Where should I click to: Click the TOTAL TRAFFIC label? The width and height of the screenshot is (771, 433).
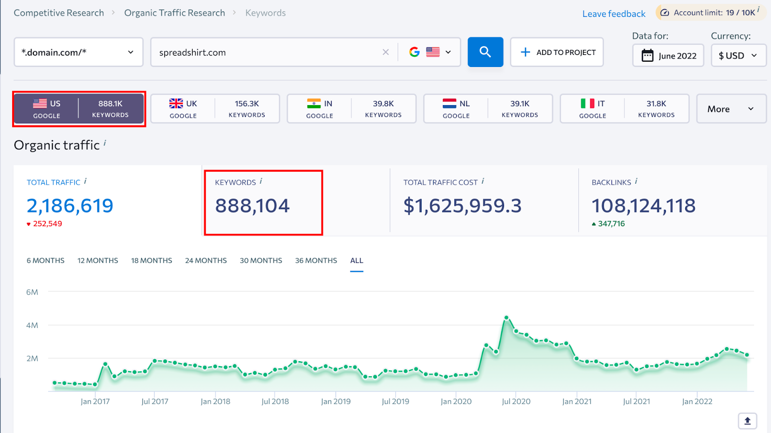coord(53,182)
